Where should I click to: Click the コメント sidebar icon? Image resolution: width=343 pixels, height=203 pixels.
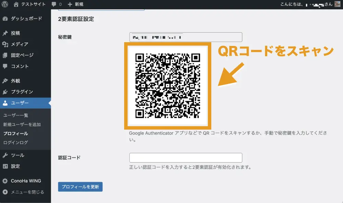(5, 66)
